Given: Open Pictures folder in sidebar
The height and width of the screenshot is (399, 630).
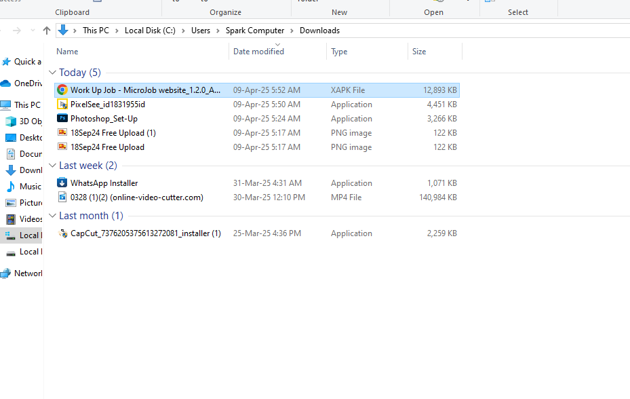Looking at the screenshot, I should pos(24,203).
